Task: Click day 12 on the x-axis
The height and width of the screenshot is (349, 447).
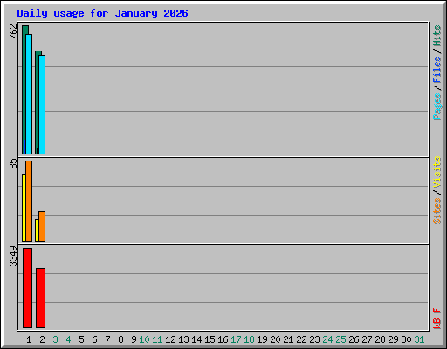Action: click(170, 339)
